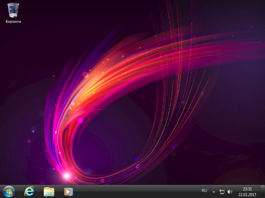This screenshot has width=265, height=198.
Task: Select the Корзина label text
Action: [13, 21]
